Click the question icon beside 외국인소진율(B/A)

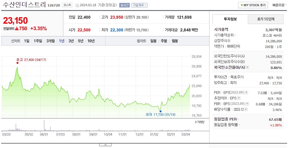[x=248, y=67]
